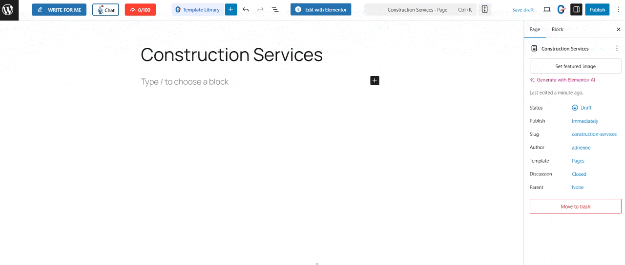Screen dimensions: 625x265
Task: Open the Closed discussion setting
Action: tap(579, 174)
